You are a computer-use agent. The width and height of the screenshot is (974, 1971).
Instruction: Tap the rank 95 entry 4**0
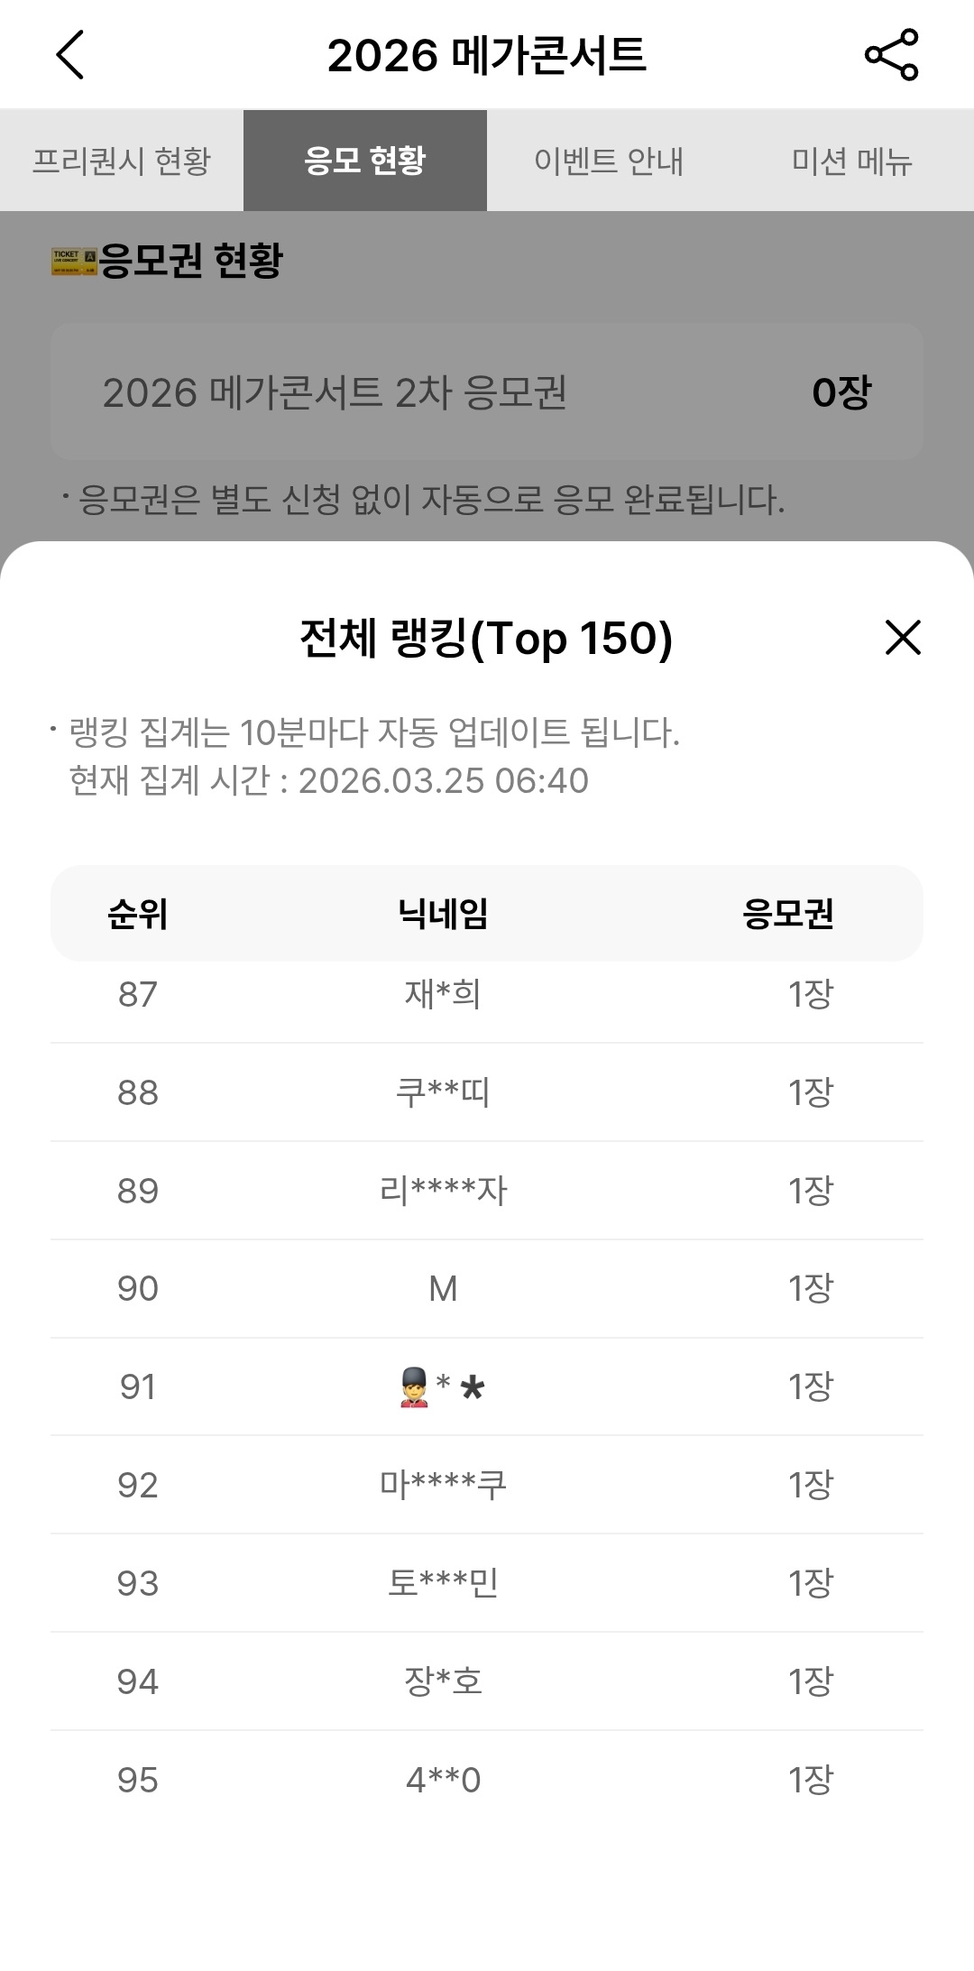point(443,1780)
